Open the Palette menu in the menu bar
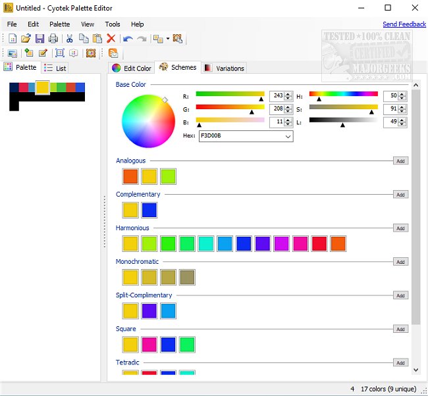This screenshot has width=428, height=396. [x=59, y=24]
